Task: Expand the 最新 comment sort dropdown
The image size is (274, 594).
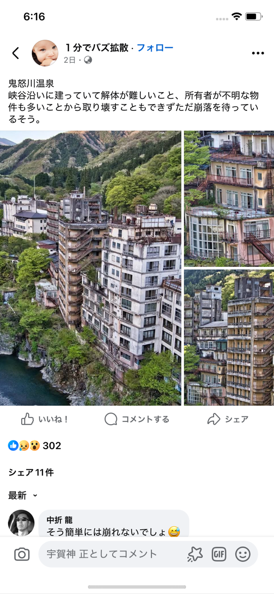Action: (23, 496)
